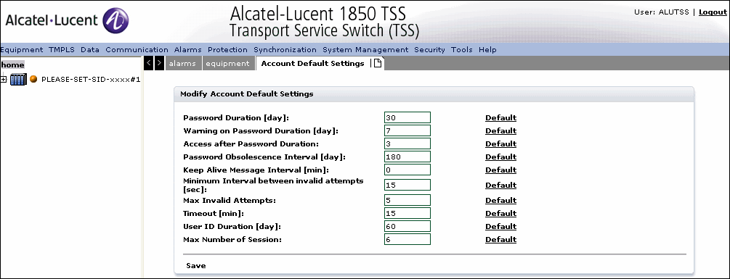Click the Password Duration field
This screenshot has width=730, height=279.
[x=407, y=117]
